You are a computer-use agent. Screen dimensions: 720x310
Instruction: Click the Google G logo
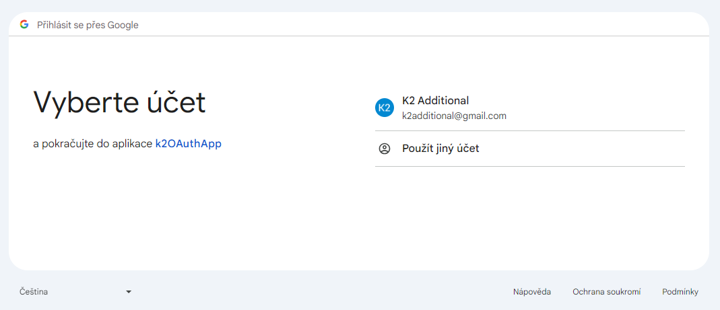coord(24,25)
